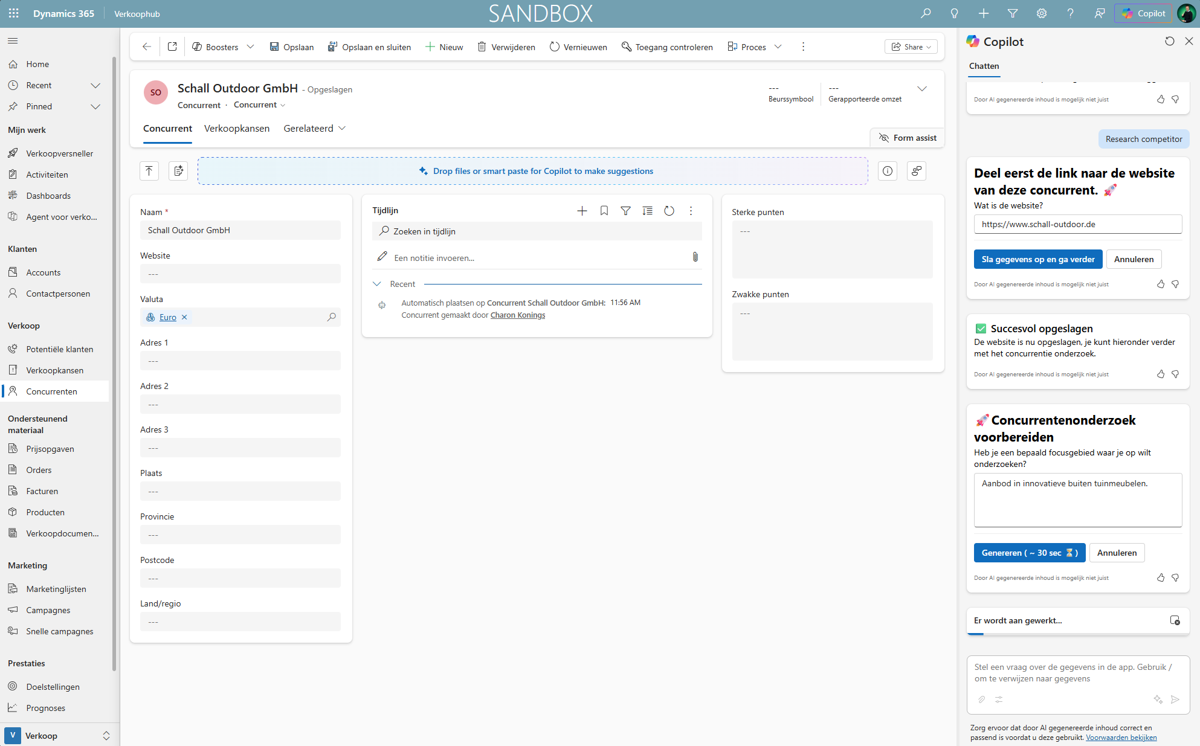Toggle Form assist visibility
Image resolution: width=1200 pixels, height=746 pixels.
(x=907, y=138)
